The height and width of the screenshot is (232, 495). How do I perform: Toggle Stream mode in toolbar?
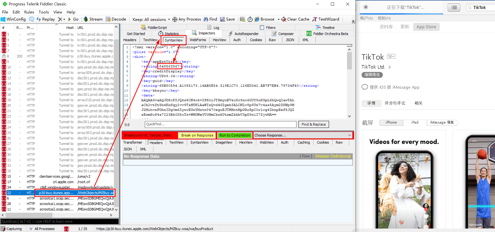point(93,19)
